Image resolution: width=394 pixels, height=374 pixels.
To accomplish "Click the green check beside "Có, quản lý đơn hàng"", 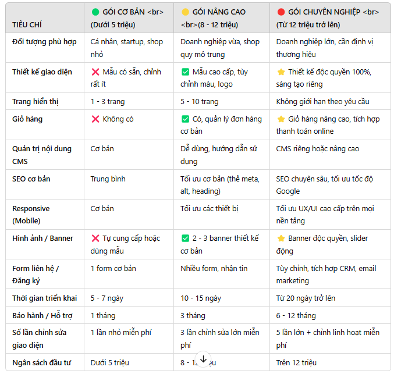I will (x=185, y=119).
